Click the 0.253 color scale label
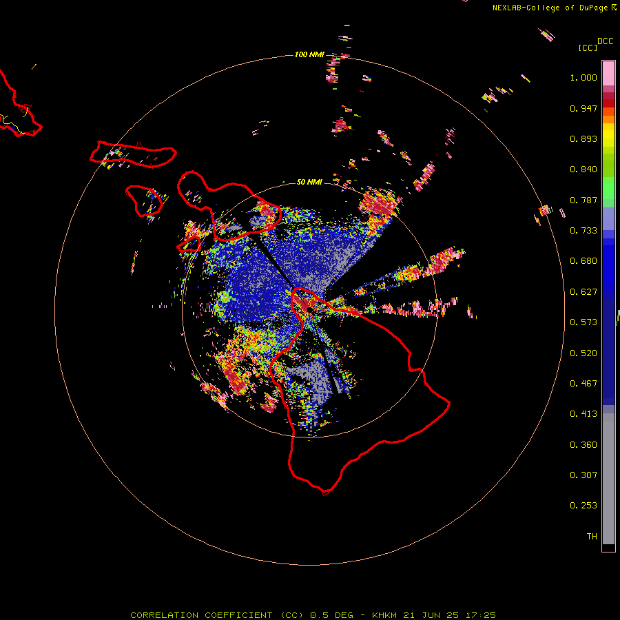The width and height of the screenshot is (620, 620). tap(583, 506)
